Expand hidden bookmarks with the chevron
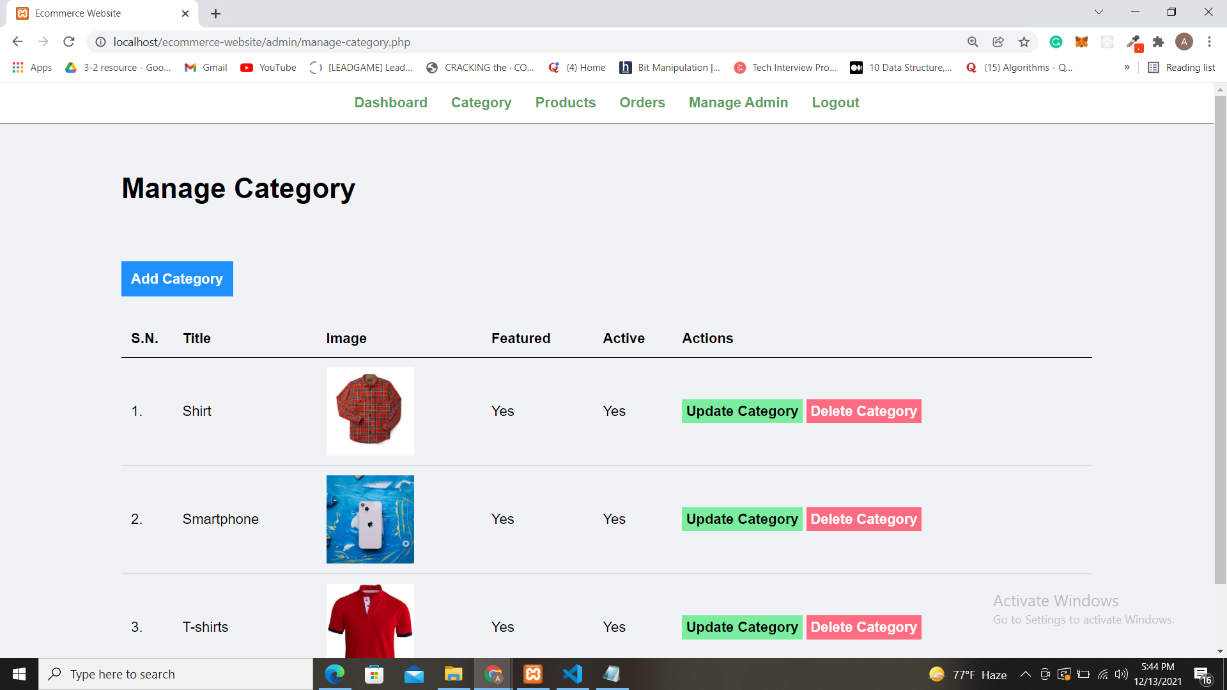The height and width of the screenshot is (690, 1227). tap(1127, 67)
